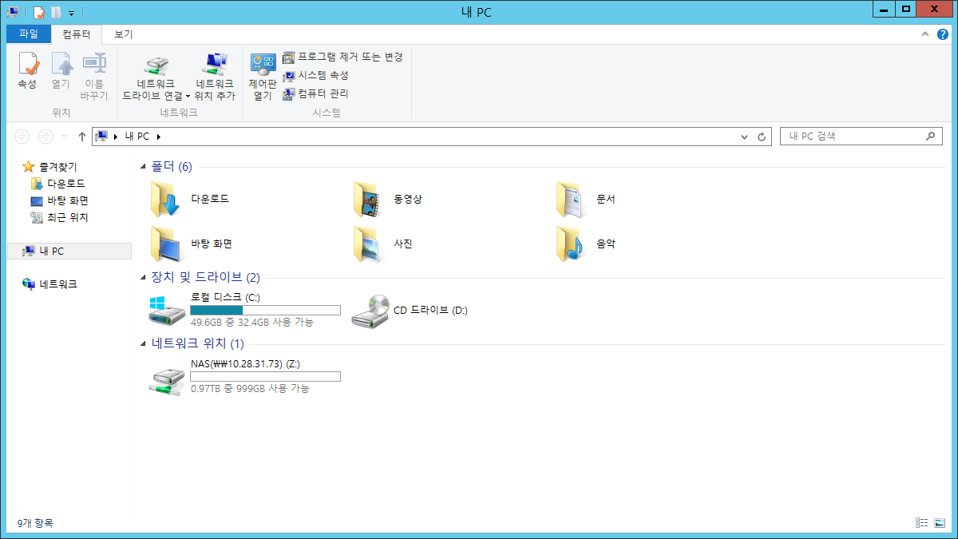Image resolution: width=958 pixels, height=539 pixels.
Task: Open the recent locations dropdown arrow
Action: pos(64,137)
